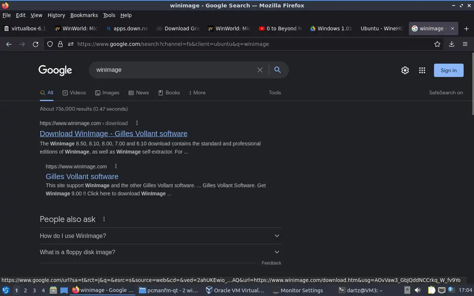This screenshot has width=474, height=296.
Task: Click the Sign in button
Action: (448, 70)
